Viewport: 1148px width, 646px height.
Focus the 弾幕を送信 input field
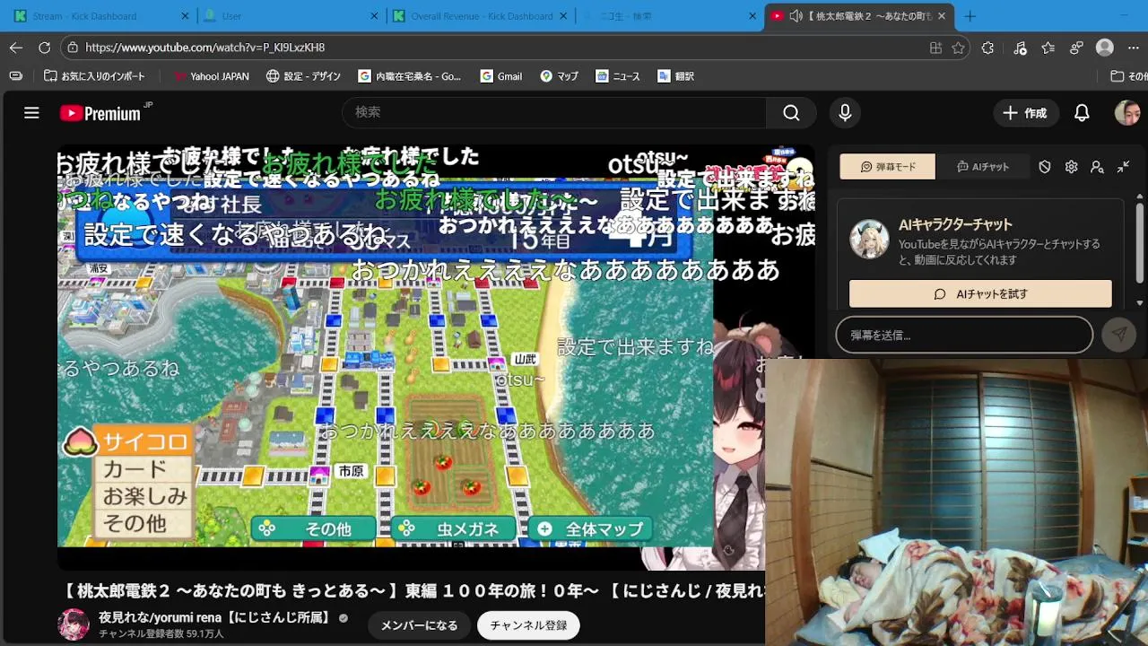point(964,335)
